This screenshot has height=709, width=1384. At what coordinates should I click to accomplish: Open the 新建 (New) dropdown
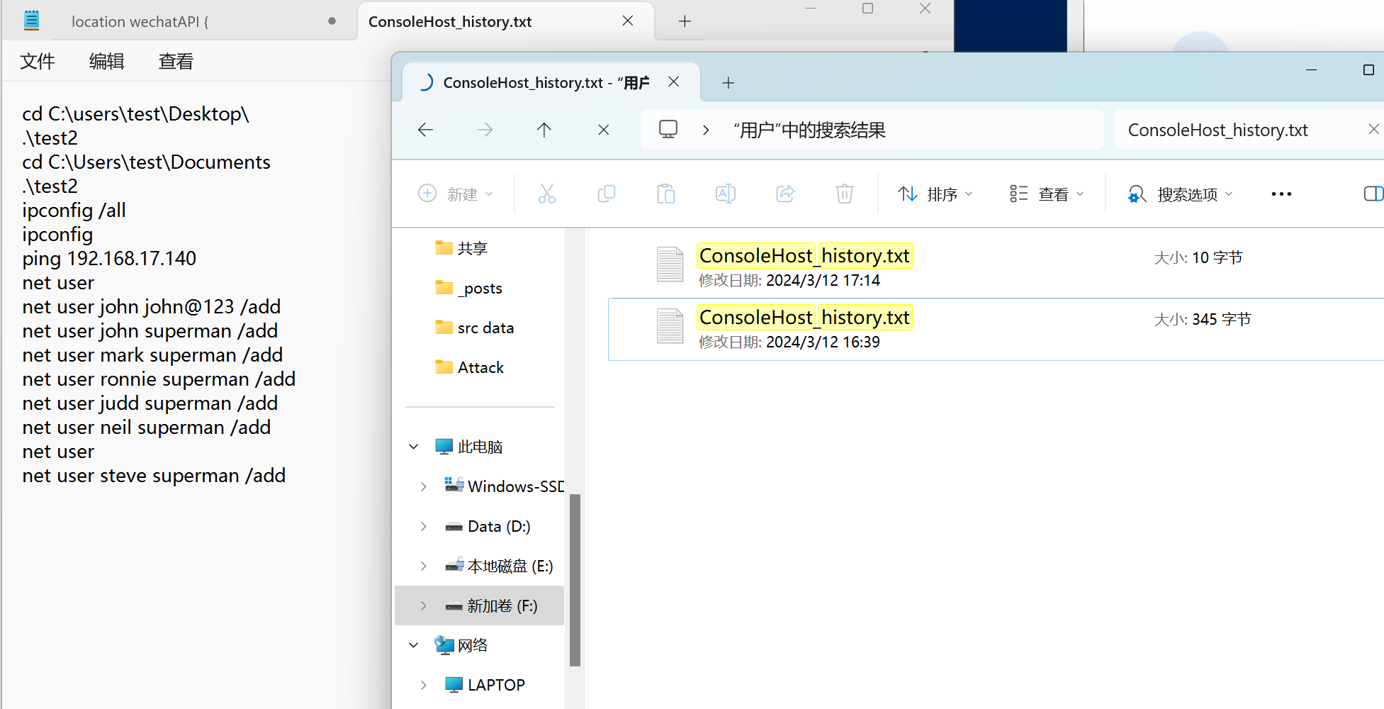tap(456, 194)
